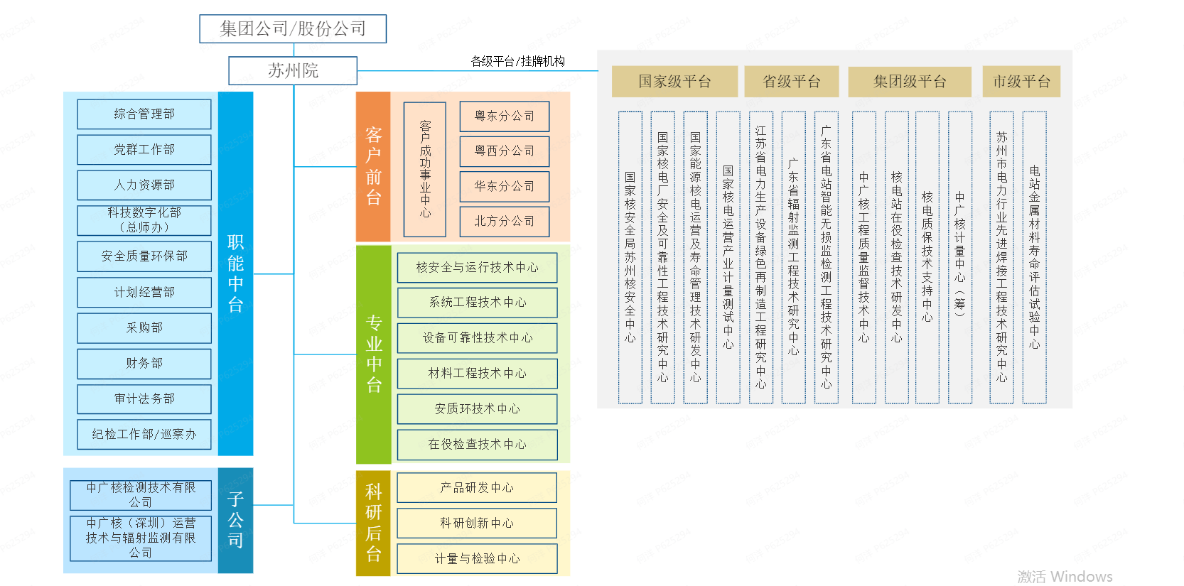
Task: Select the 省级平台 header
Action: [x=792, y=82]
